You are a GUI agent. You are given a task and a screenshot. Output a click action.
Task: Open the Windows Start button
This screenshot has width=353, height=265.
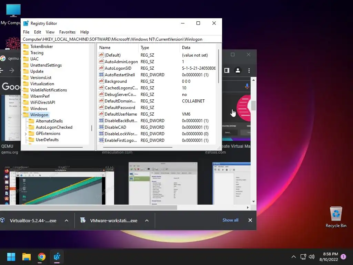[x=11, y=257]
